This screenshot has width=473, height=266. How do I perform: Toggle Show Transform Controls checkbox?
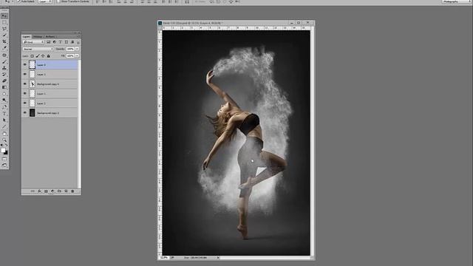[58, 1]
